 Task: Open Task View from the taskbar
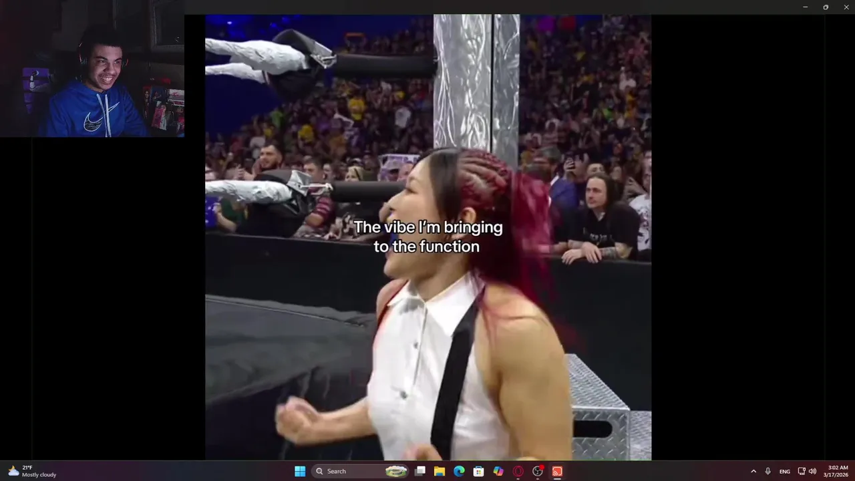click(x=420, y=471)
